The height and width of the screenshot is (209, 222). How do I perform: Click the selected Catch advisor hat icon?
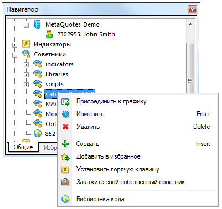coord(38,94)
